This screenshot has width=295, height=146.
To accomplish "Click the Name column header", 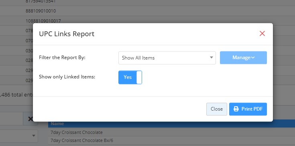I will (57, 123).
